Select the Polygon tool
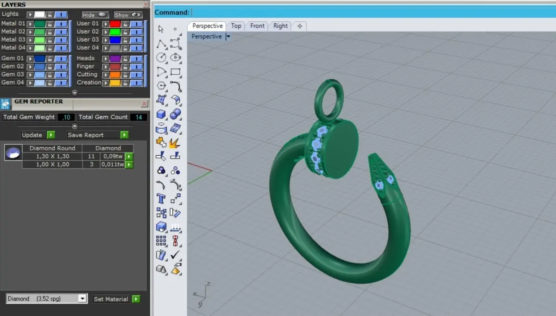 [x=161, y=86]
